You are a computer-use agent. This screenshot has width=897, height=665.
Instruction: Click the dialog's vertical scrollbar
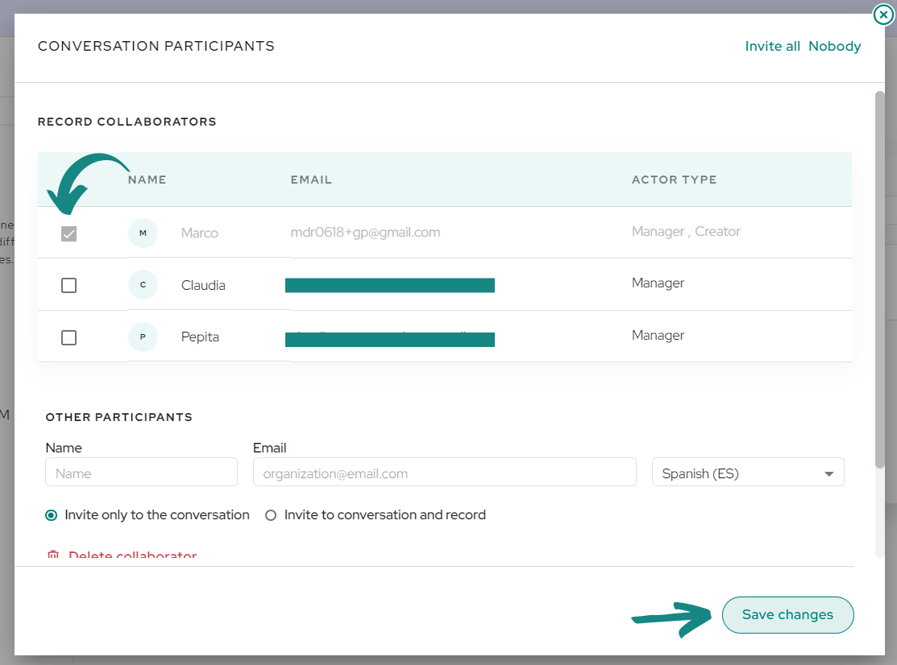point(880,280)
